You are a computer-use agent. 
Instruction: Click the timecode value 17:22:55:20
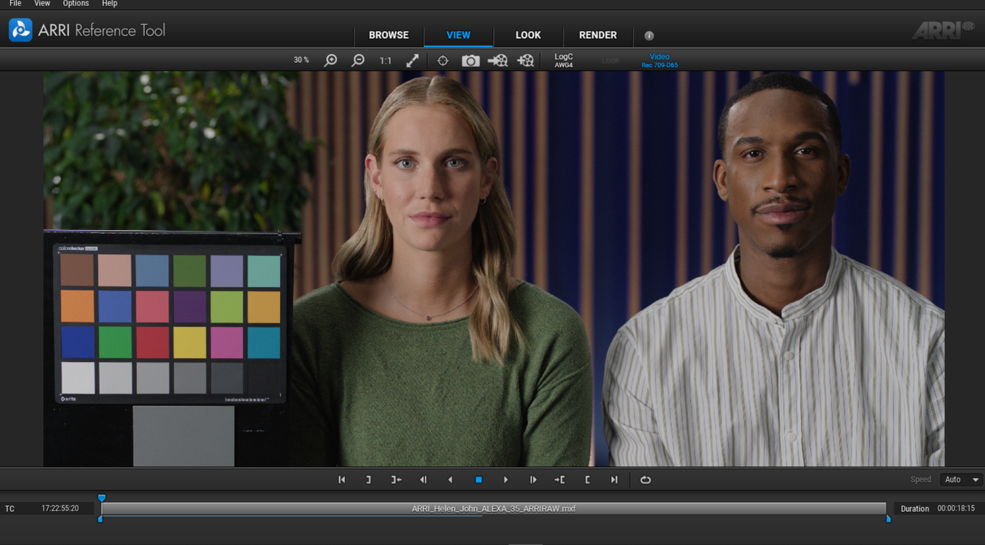pos(60,509)
